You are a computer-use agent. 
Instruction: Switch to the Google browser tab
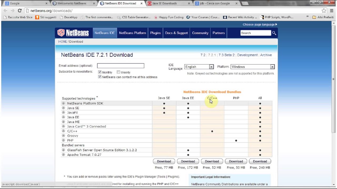(26, 3)
